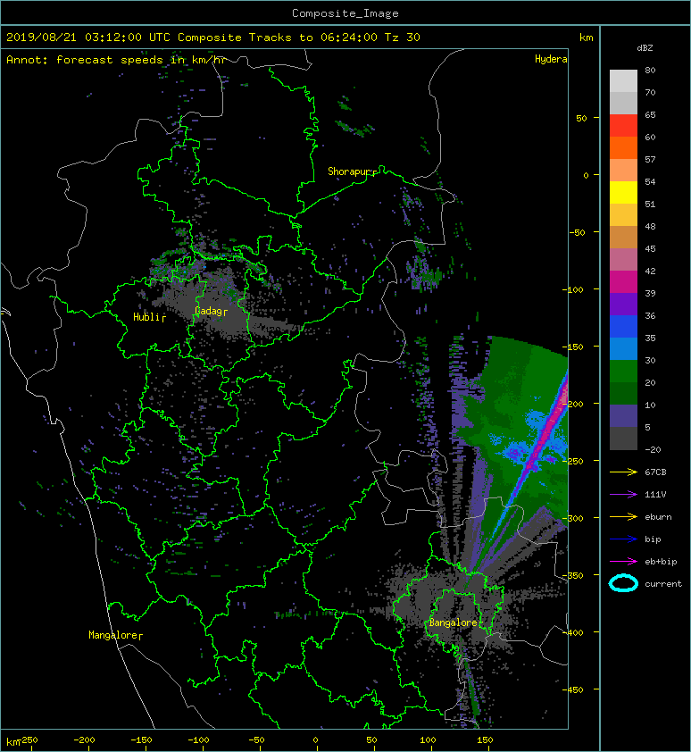
Task: Click the 'Composite_Image' title text
Action: click(x=345, y=13)
